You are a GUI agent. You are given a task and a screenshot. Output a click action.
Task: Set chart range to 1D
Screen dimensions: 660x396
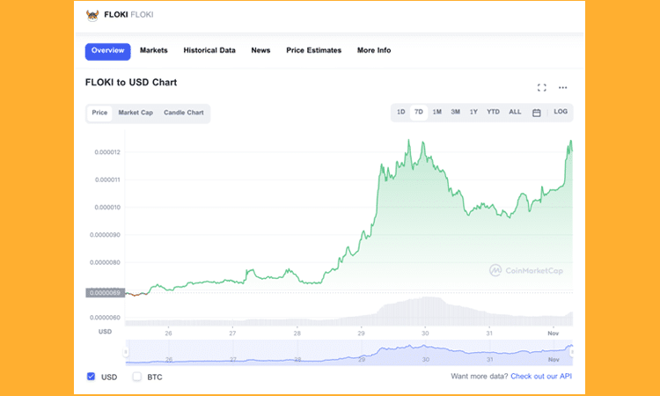click(400, 112)
